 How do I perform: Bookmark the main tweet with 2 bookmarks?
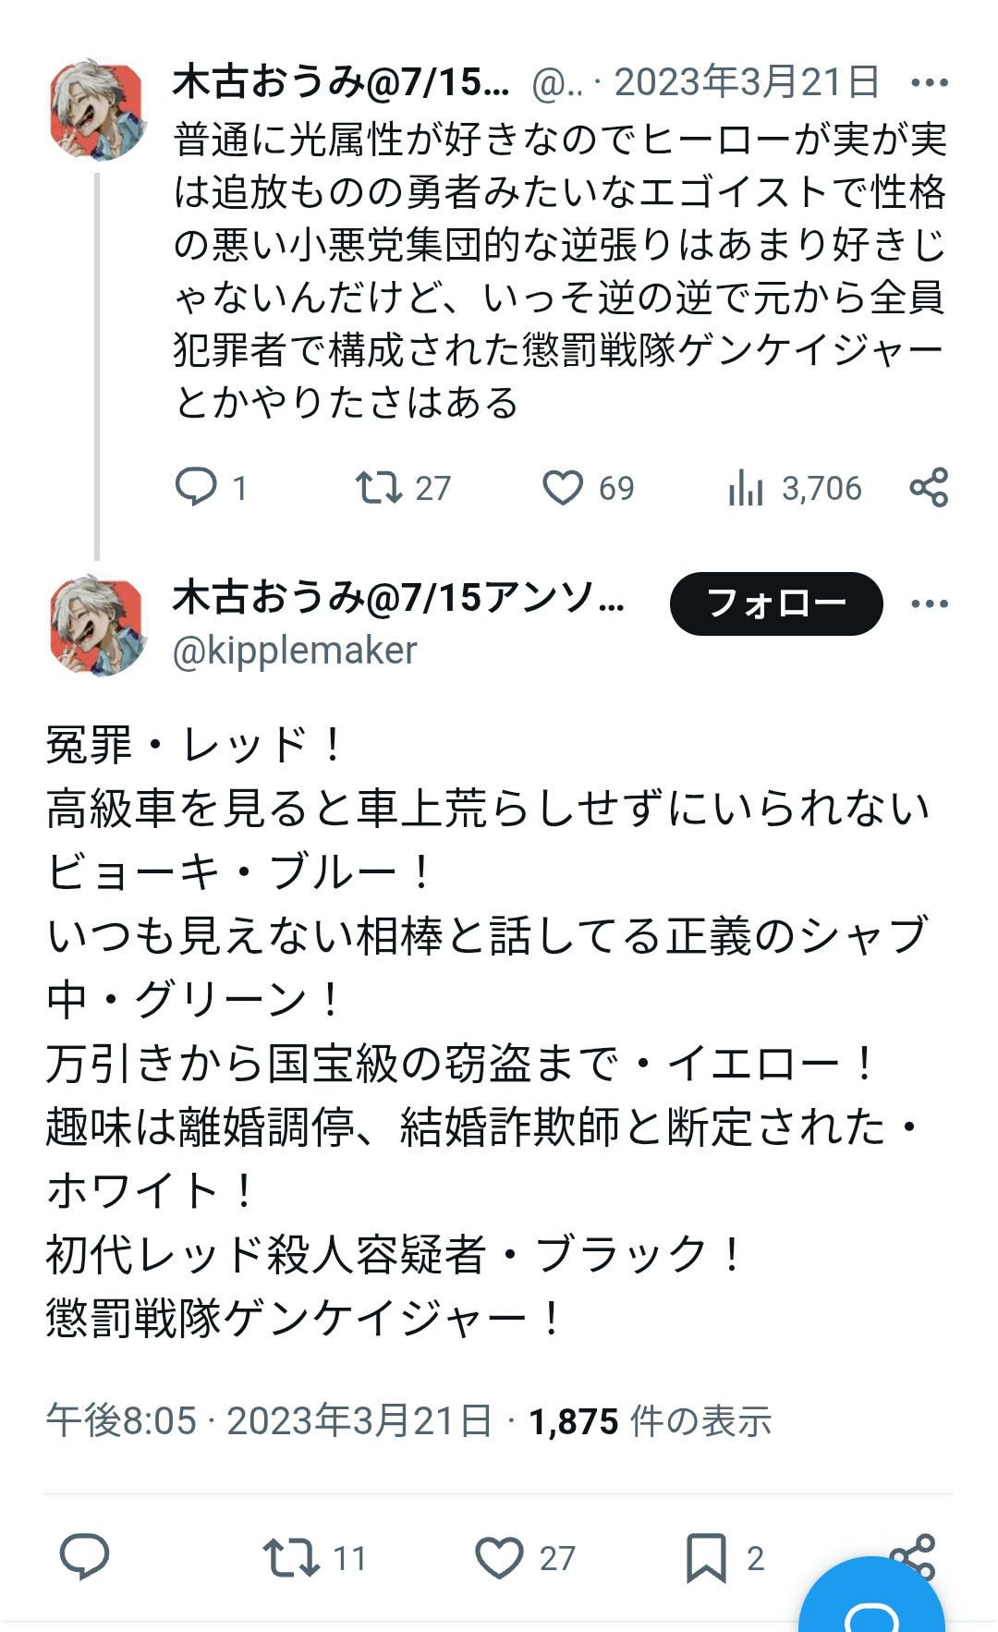point(706,1557)
